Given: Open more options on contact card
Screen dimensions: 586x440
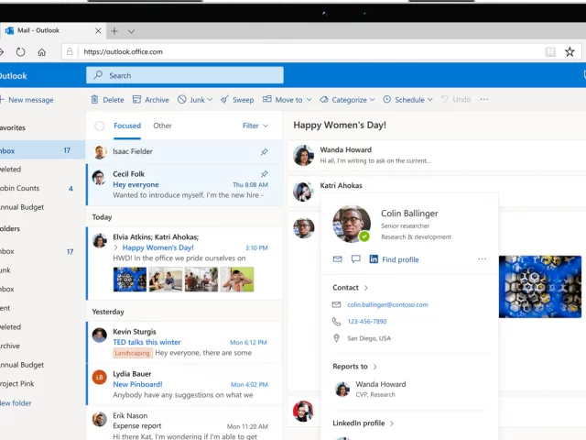Looking at the screenshot, I should tap(482, 259).
